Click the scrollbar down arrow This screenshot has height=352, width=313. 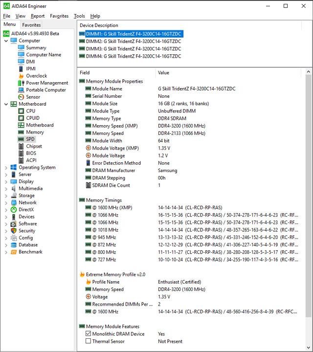[309, 348]
